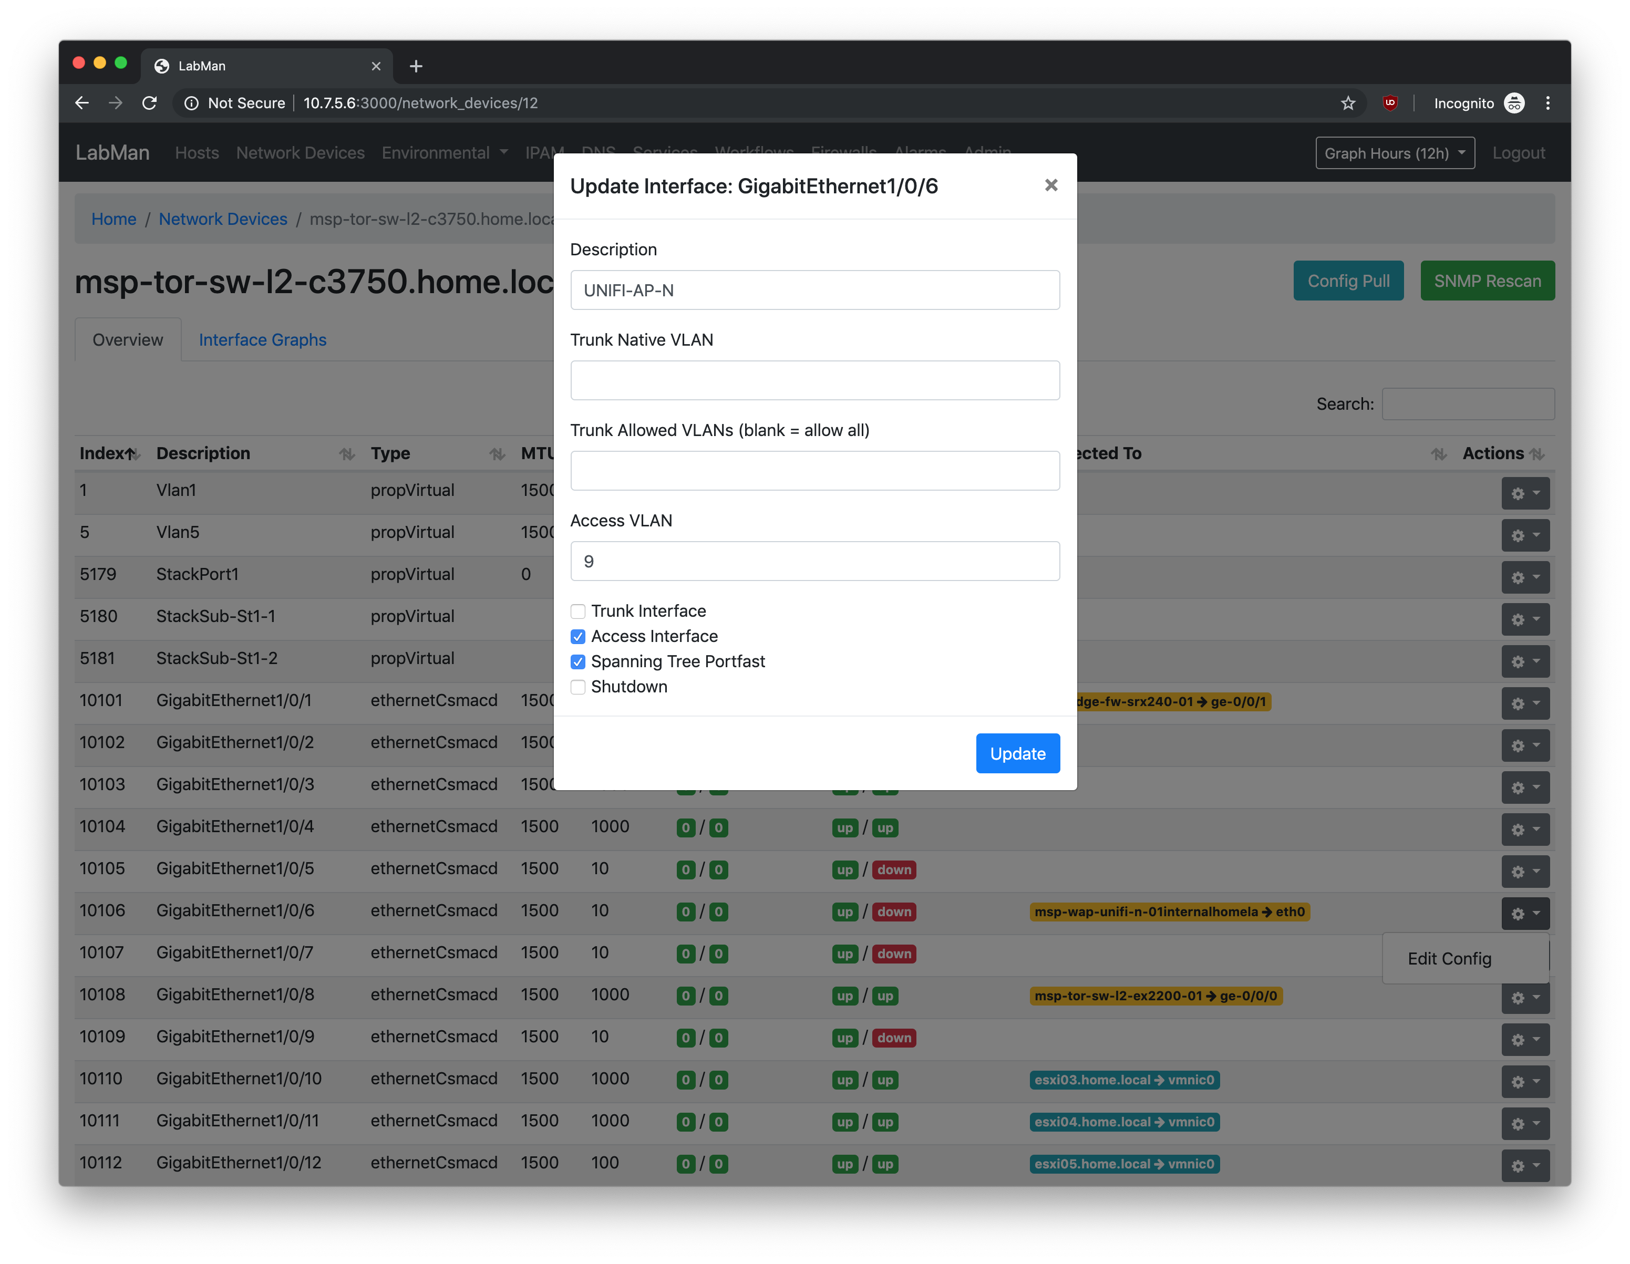Expand the Environmental nav dropdown
Viewport: 1630px width, 1264px height.
click(444, 153)
